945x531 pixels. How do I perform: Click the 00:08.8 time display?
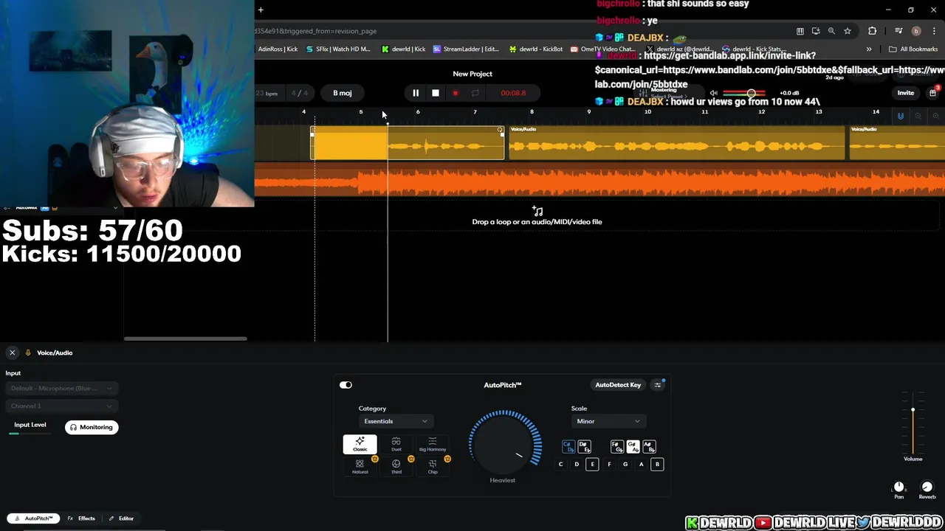[513, 93]
